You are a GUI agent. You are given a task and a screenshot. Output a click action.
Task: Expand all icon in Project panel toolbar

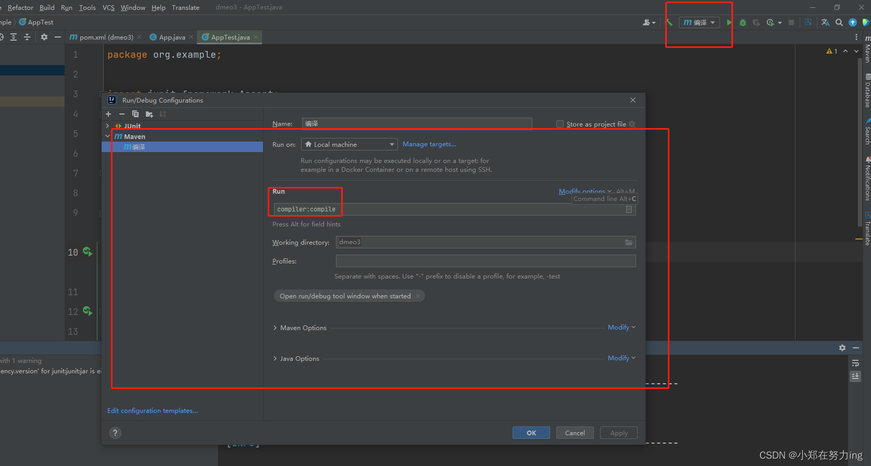pyautogui.click(x=14, y=37)
